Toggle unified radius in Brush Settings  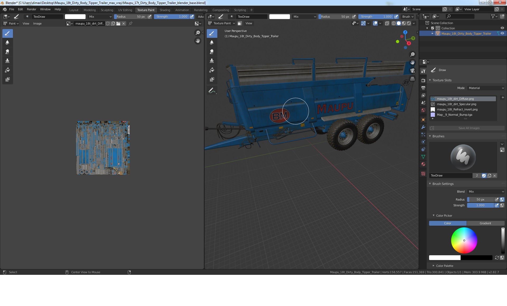(502, 200)
